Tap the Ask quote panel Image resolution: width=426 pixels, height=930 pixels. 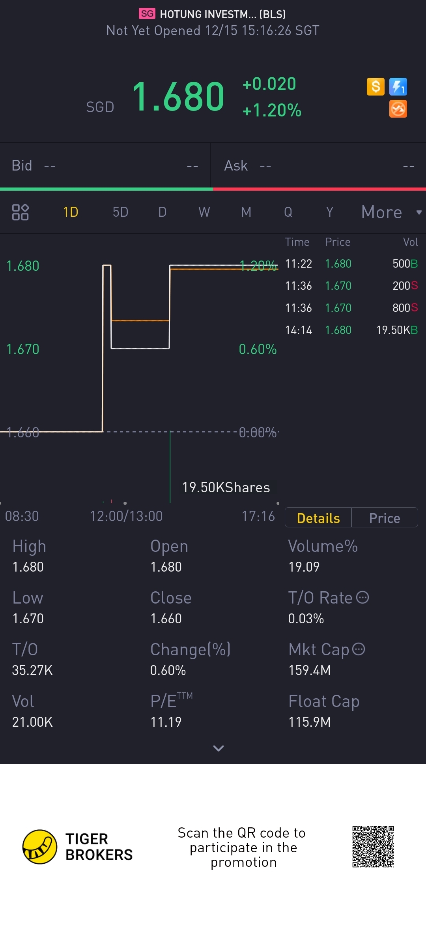(319, 166)
